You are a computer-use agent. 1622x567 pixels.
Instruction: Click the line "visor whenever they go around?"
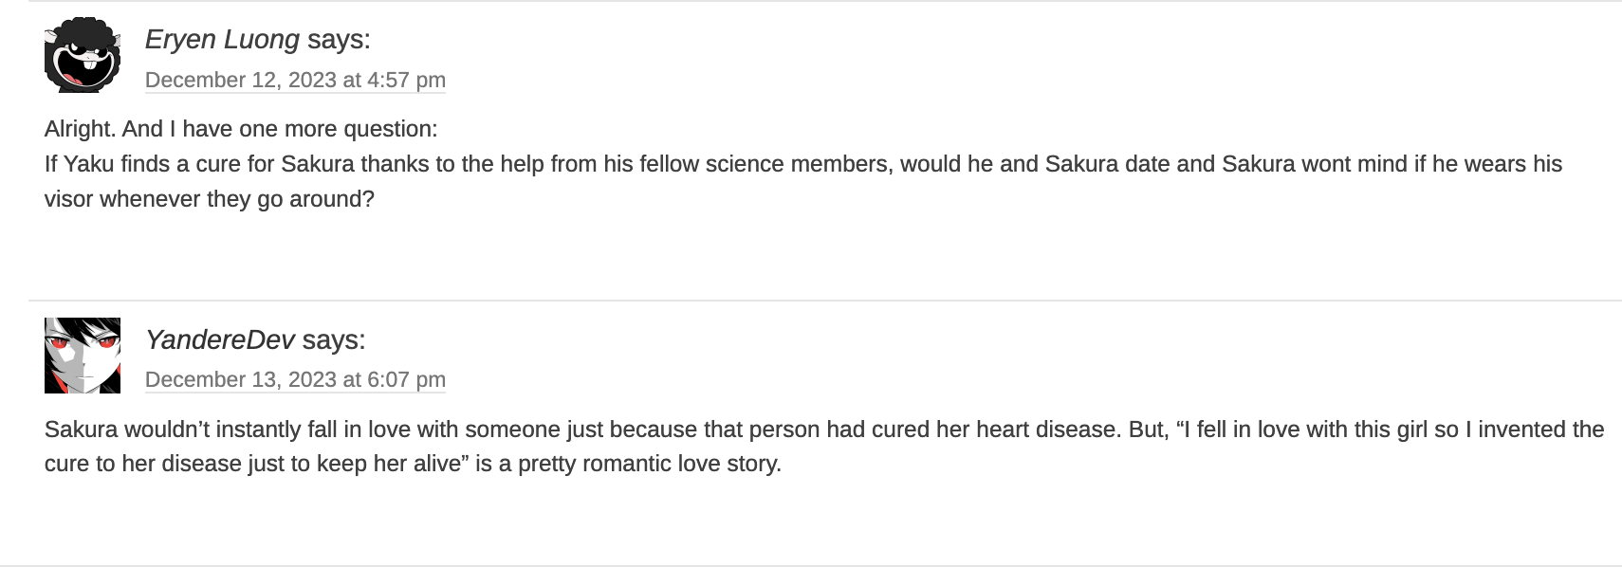pos(210,199)
